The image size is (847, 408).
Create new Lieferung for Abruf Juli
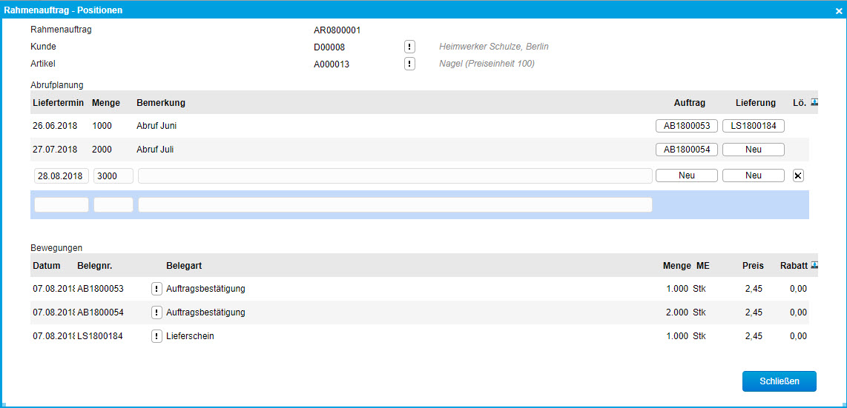[753, 150]
